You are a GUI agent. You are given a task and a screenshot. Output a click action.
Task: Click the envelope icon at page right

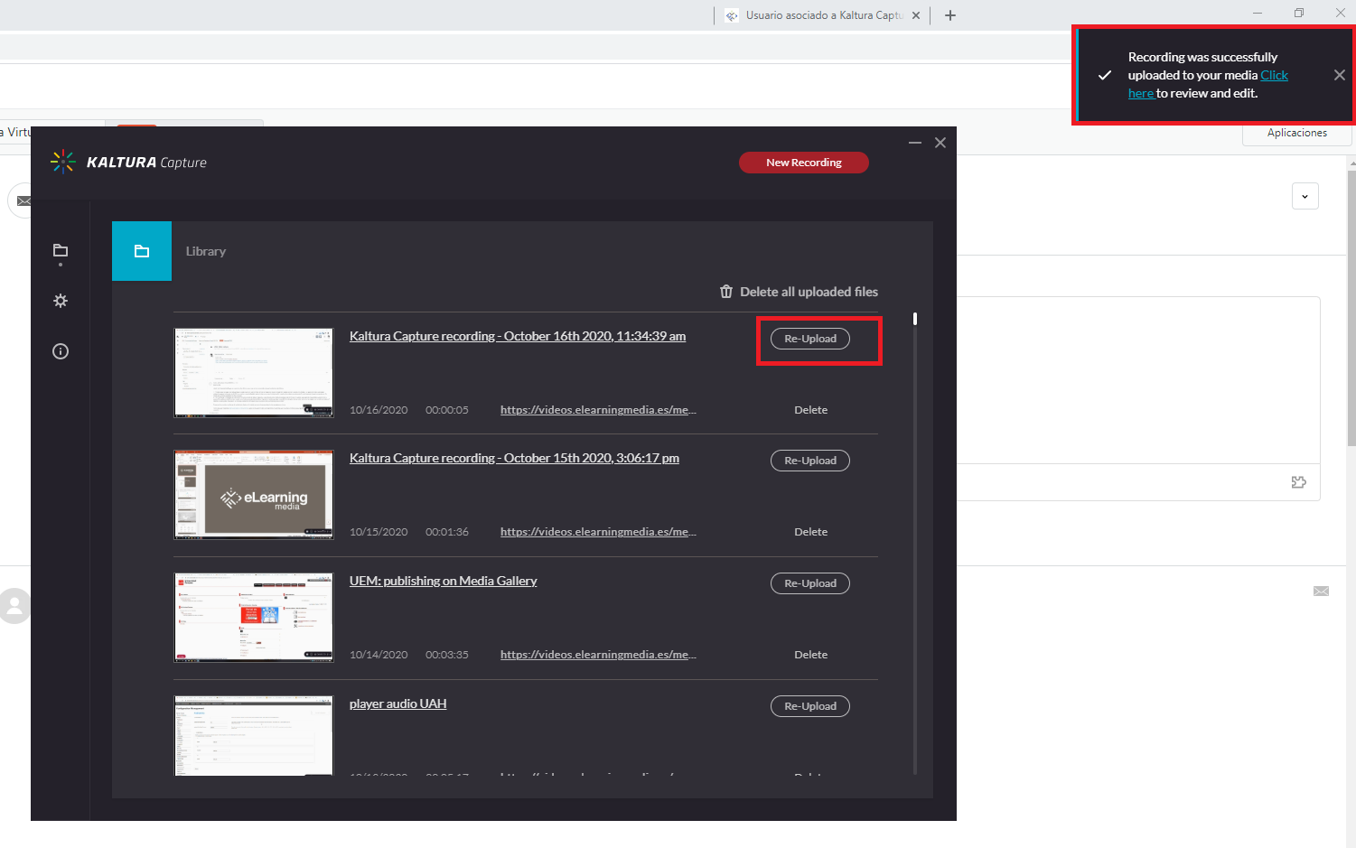(1321, 592)
